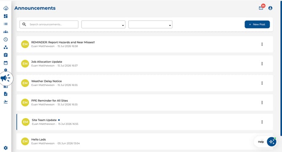The width and height of the screenshot is (282, 152).
Task: Click the clock timesheet icon in sidebar
Action: click(6, 39)
